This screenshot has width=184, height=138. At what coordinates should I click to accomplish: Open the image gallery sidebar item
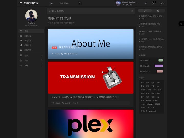click(31, 50)
